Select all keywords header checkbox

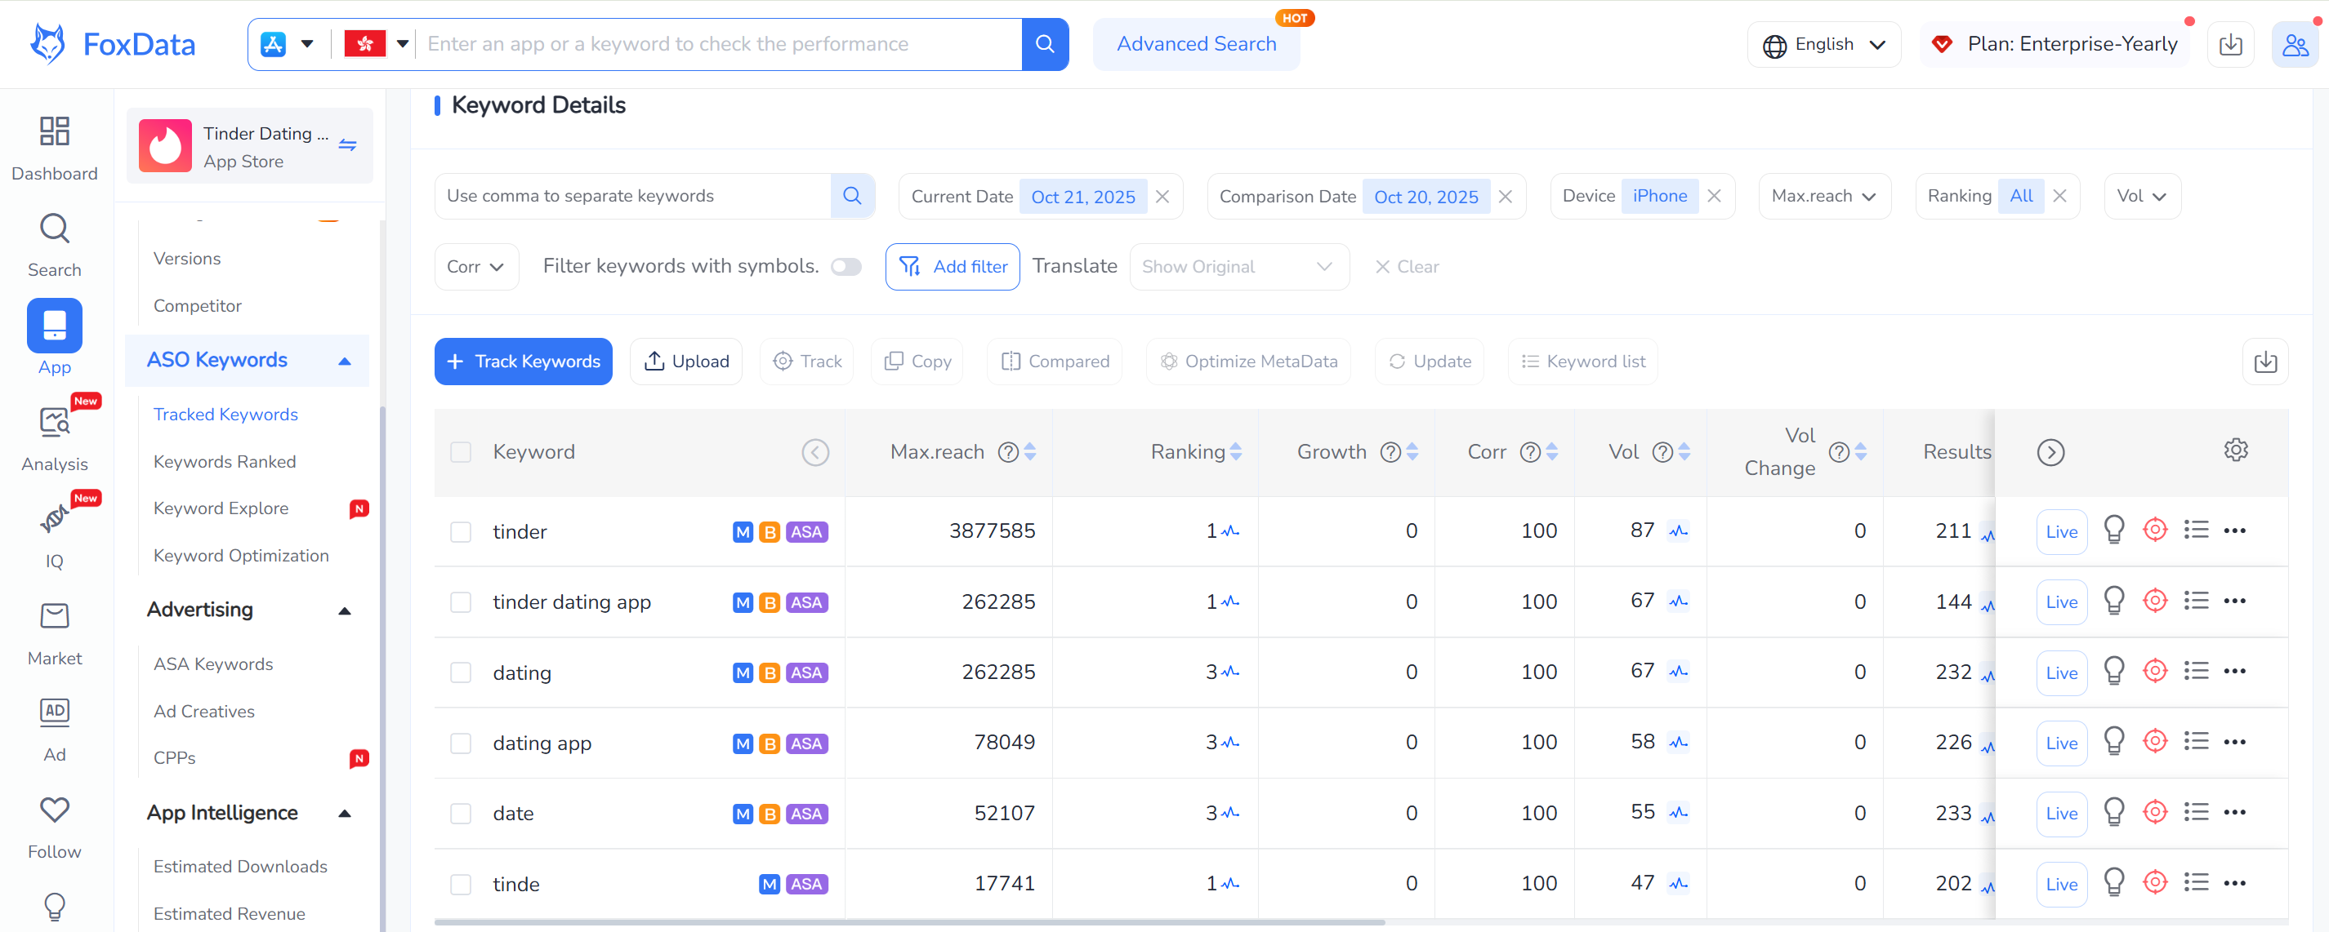(461, 452)
